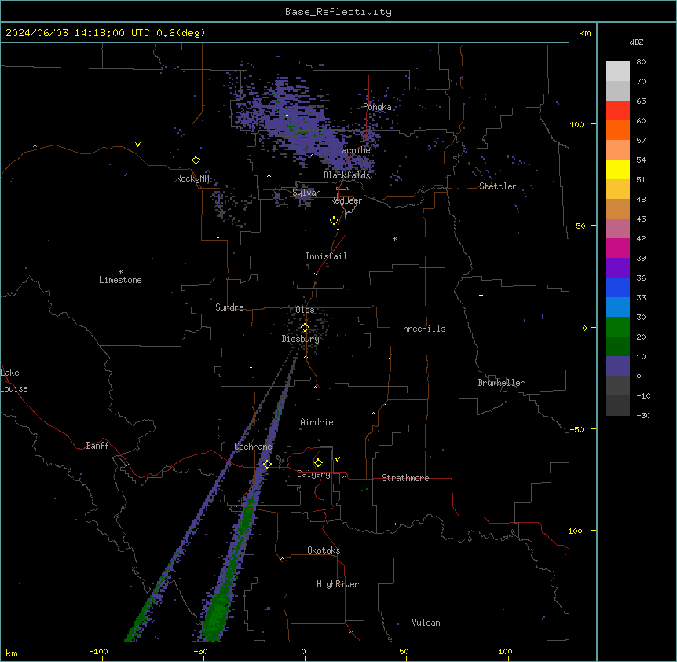The height and width of the screenshot is (662, 677).
Task: Click the 0 tick on the bottom axis
Action: (303, 651)
